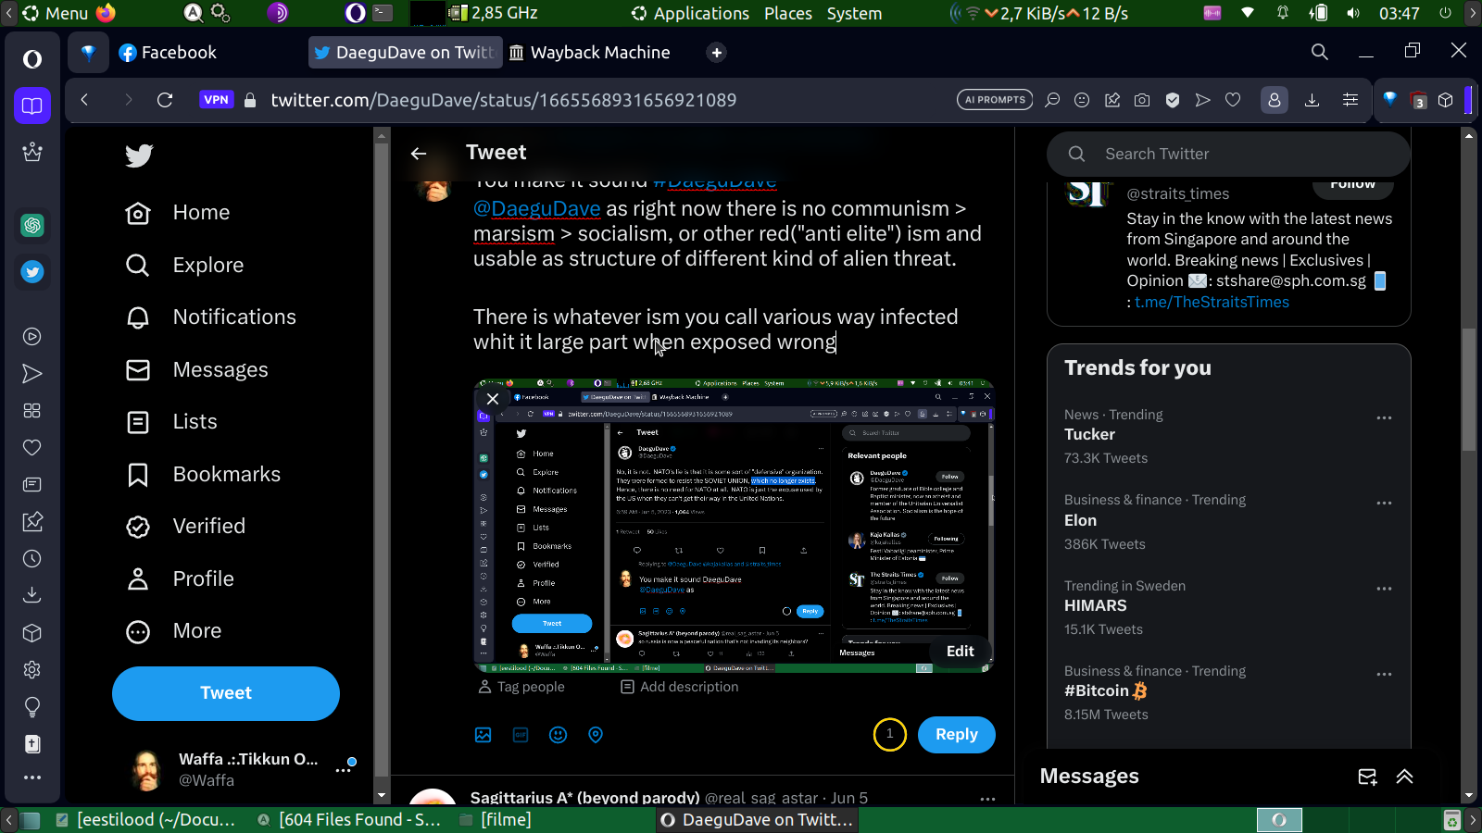Click the Twitter bird logo
The width and height of the screenshot is (1482, 833).
pos(139,155)
